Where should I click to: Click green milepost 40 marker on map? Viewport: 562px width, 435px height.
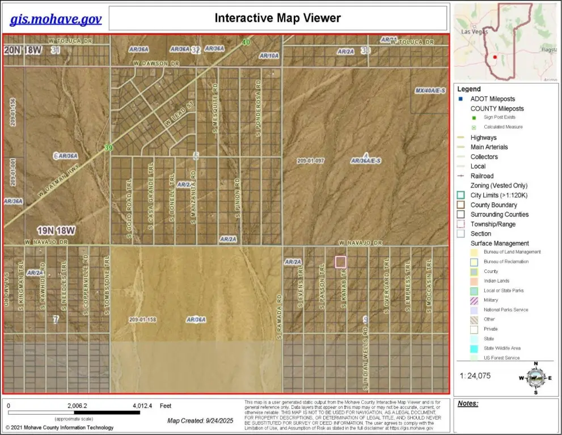tap(246, 42)
